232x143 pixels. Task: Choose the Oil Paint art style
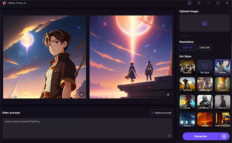click(187, 85)
